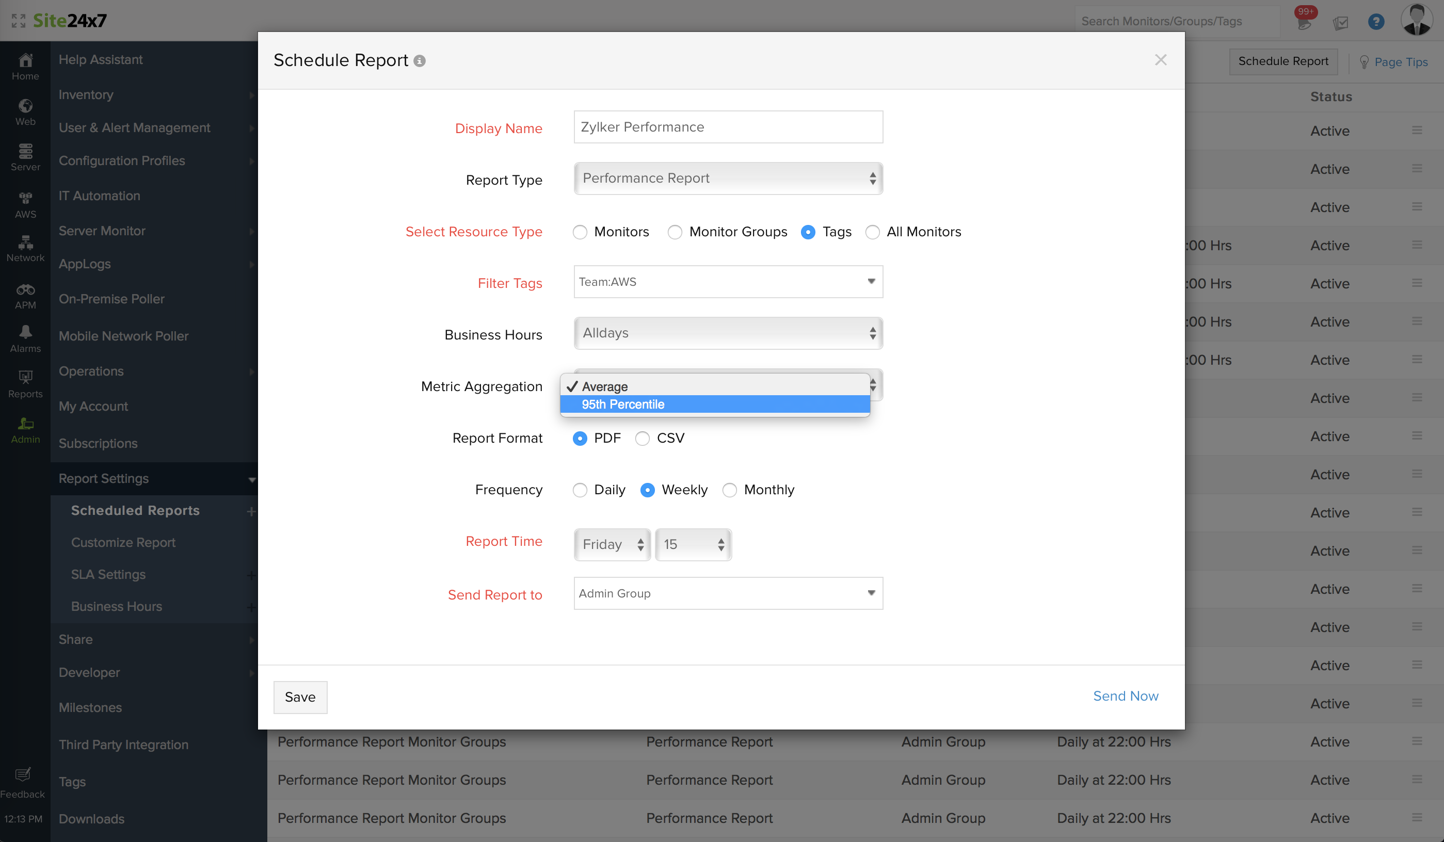Select the Tags radio button

coord(808,232)
